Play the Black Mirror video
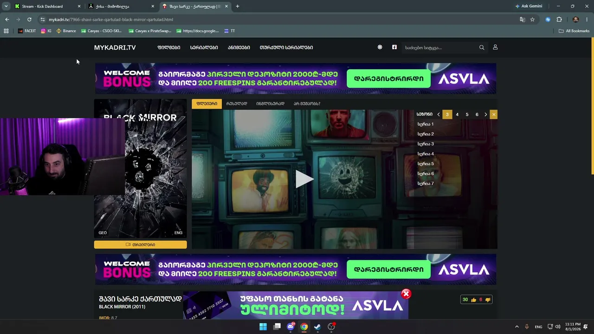Image resolution: width=594 pixels, height=334 pixels. click(304, 179)
